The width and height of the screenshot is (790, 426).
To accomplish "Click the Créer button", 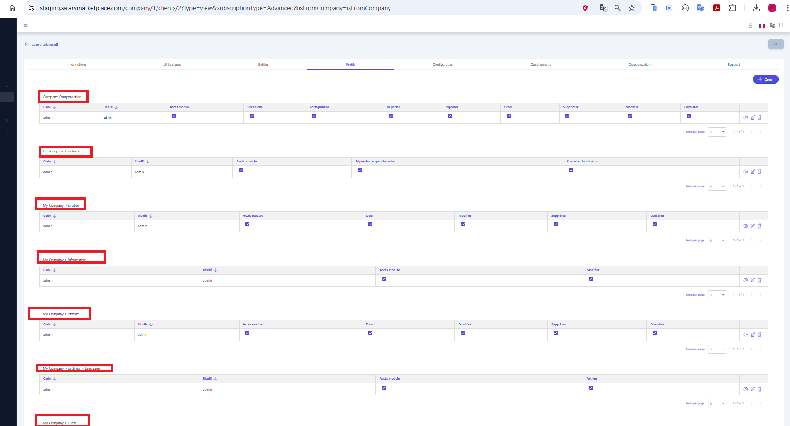I will coord(765,79).
